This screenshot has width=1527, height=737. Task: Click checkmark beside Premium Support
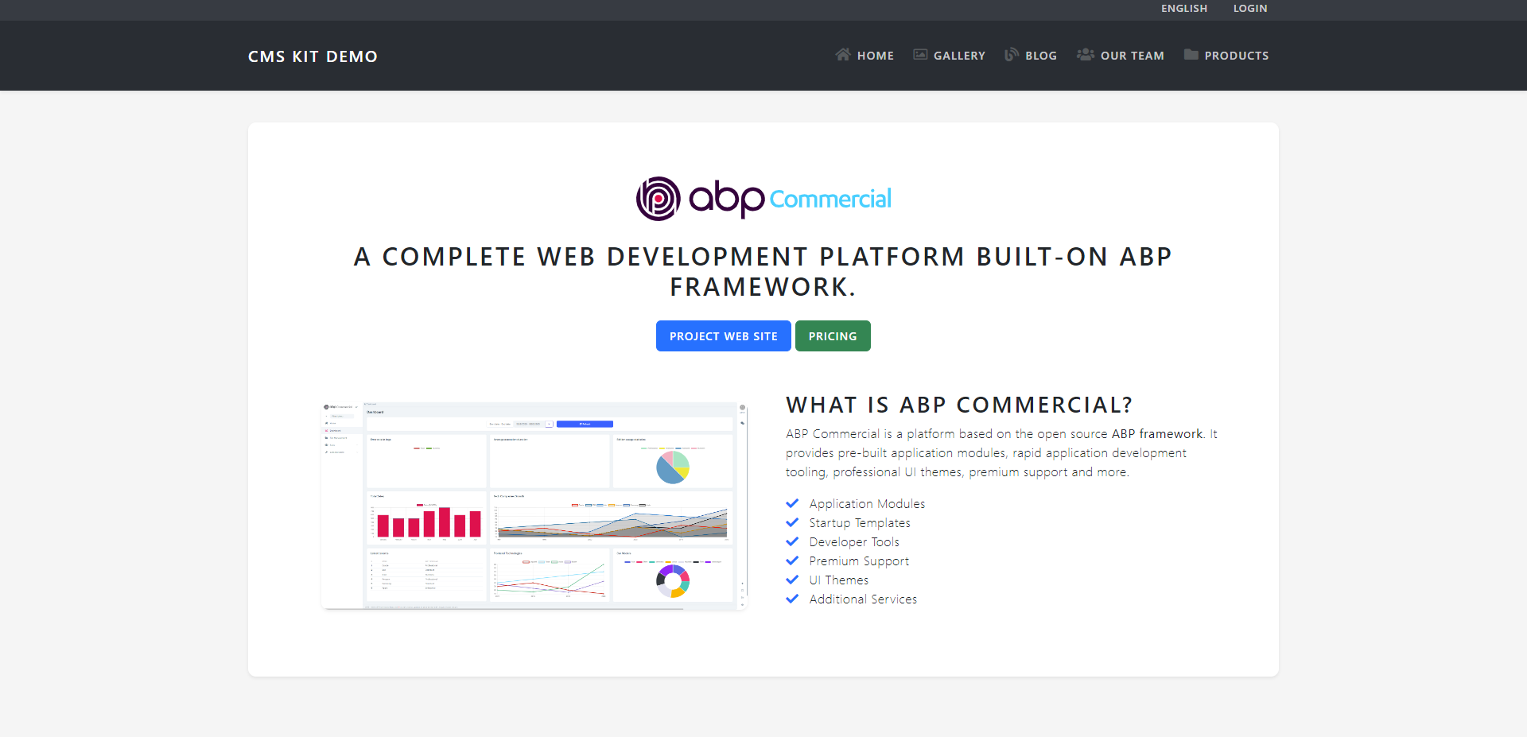pos(792,561)
